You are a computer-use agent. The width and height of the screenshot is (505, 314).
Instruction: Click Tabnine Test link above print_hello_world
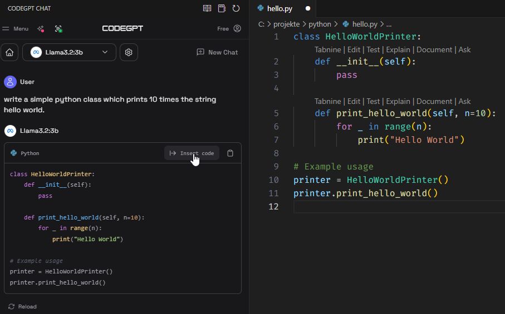click(373, 101)
